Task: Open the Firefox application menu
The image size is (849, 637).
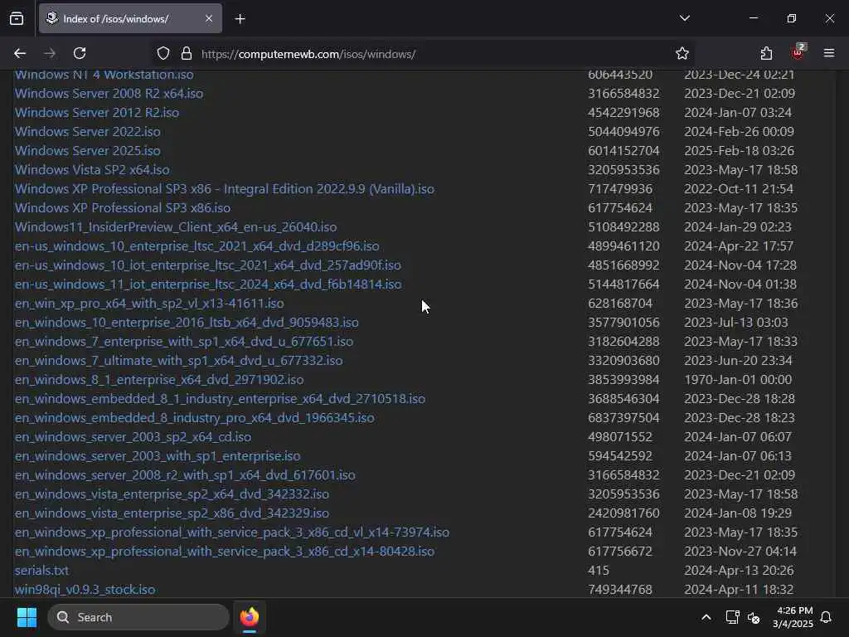Action: (828, 53)
